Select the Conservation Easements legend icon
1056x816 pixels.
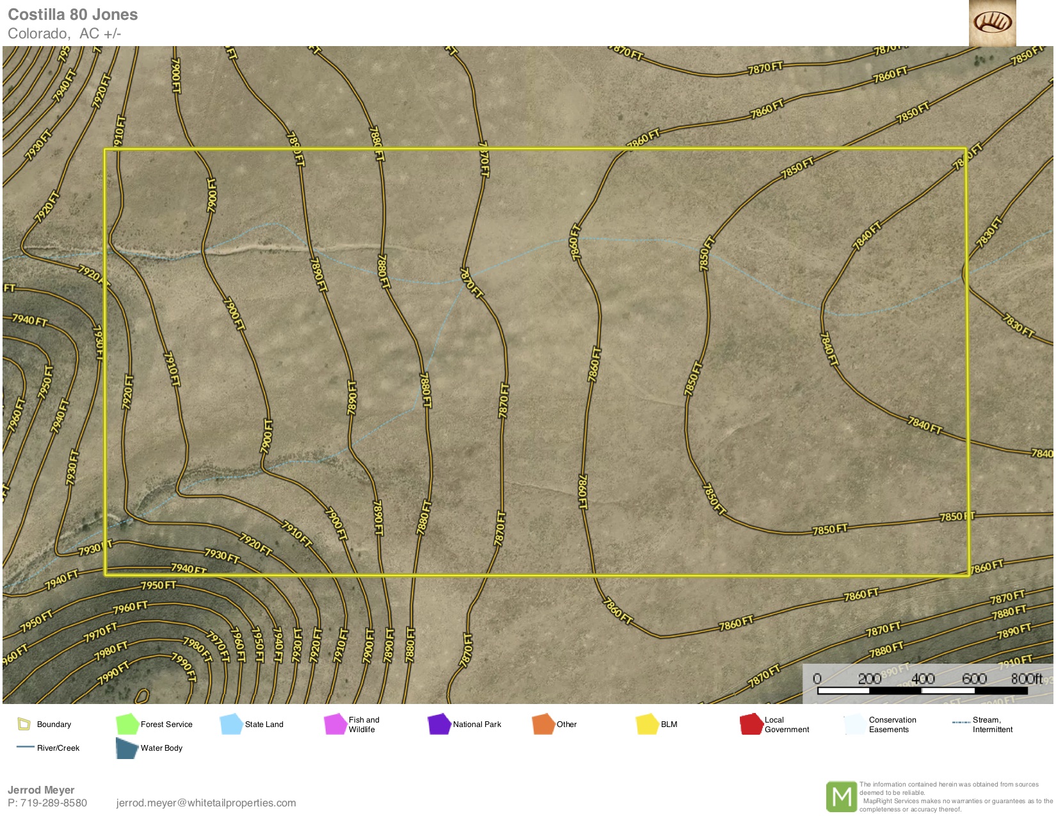coord(855,724)
